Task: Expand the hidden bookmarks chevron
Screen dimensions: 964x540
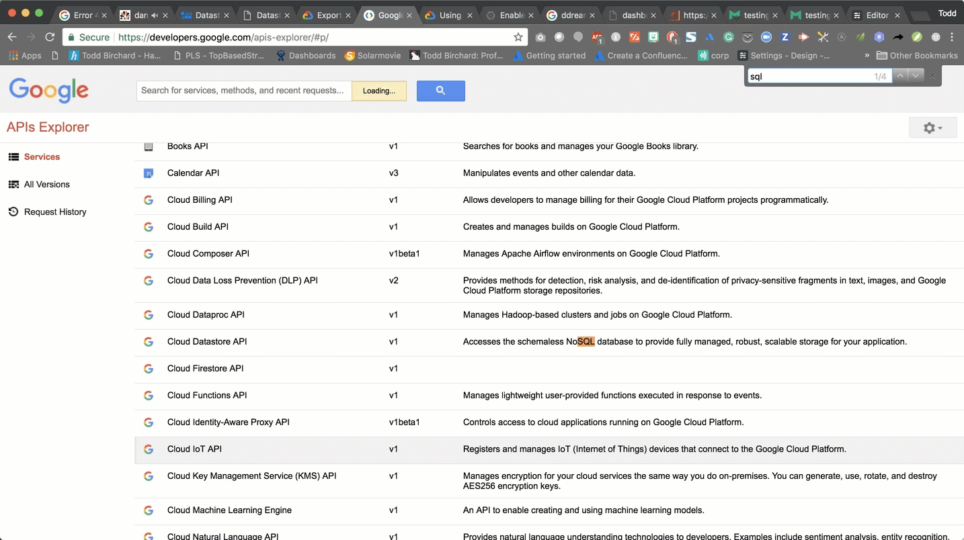Action: coord(867,56)
